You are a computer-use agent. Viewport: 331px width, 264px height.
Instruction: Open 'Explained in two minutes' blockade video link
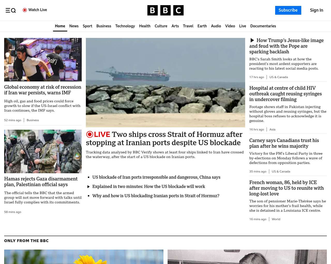[149, 186]
